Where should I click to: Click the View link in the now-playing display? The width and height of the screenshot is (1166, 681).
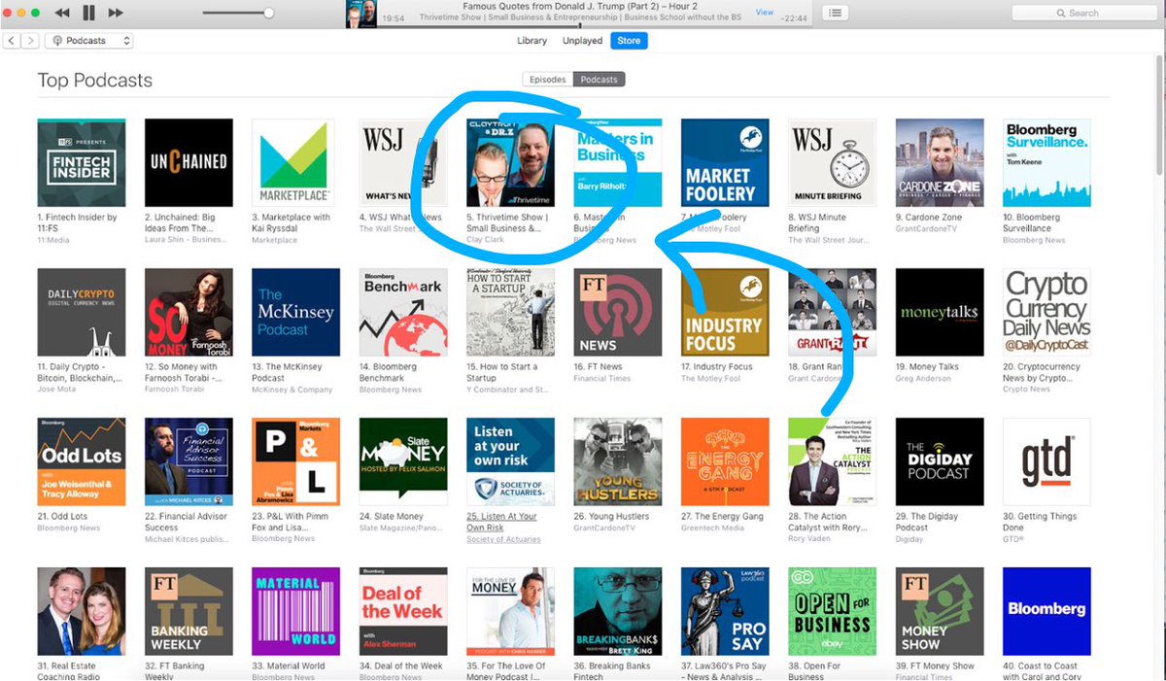tap(765, 12)
